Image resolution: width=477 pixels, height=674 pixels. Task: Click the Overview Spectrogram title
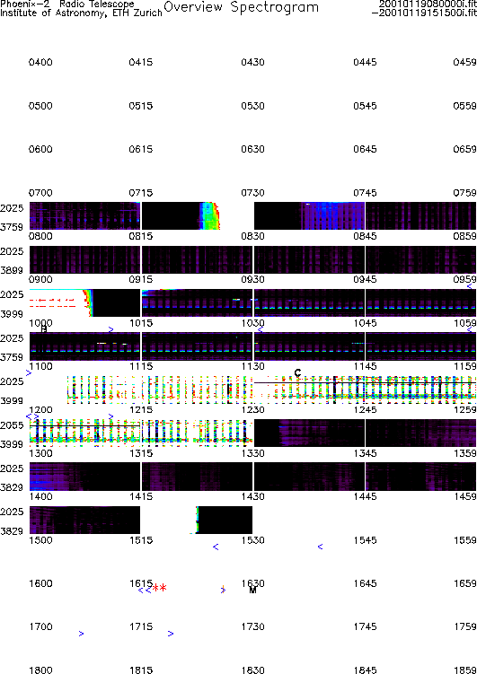[242, 7]
